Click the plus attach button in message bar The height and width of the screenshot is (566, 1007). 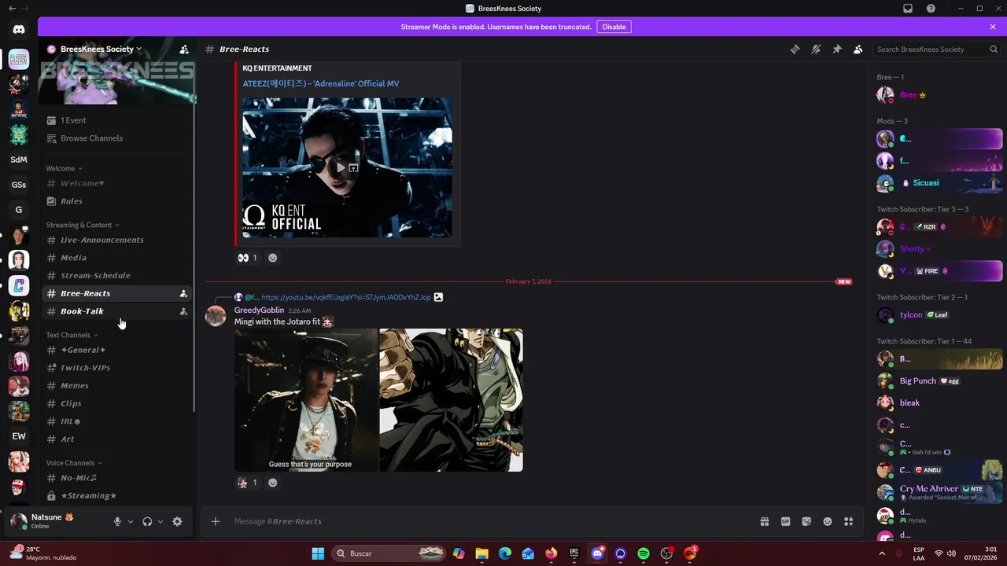(216, 521)
